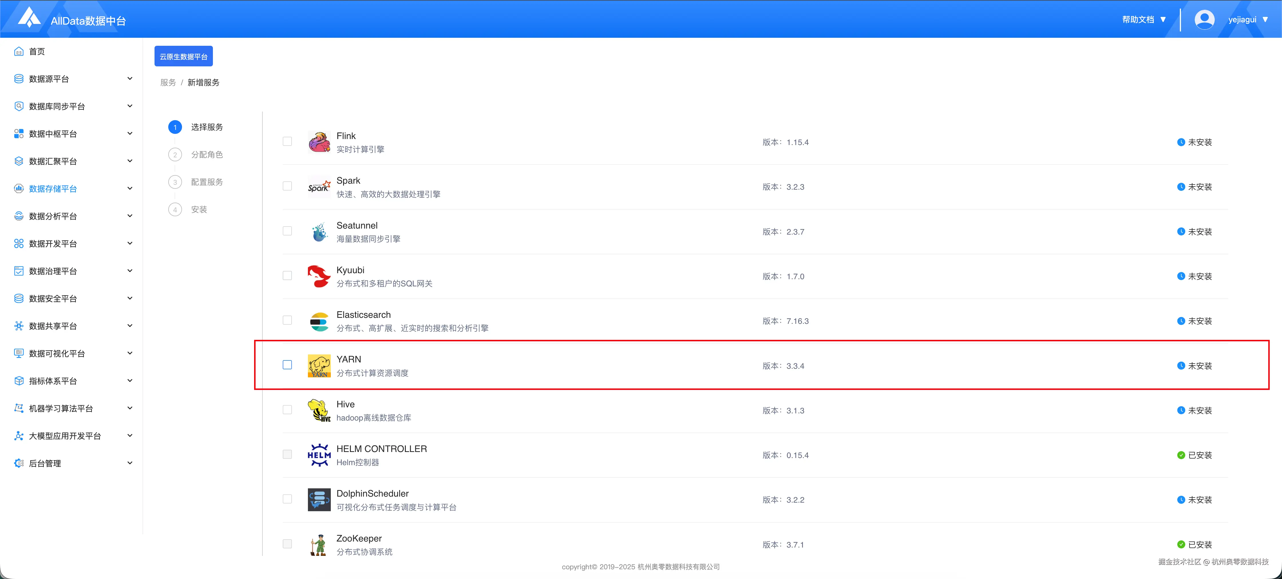Click step 2 分配角色 in the wizard
This screenshot has height=579, width=1282.
[x=207, y=155]
